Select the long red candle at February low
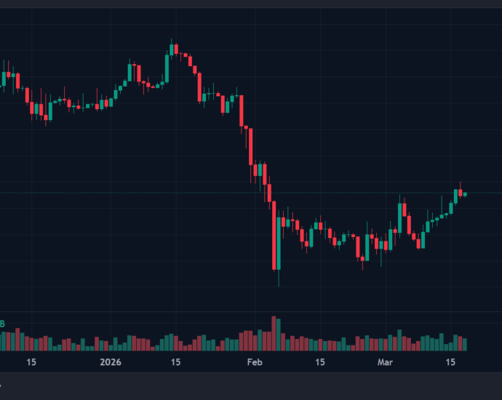502x400 pixels. click(275, 240)
